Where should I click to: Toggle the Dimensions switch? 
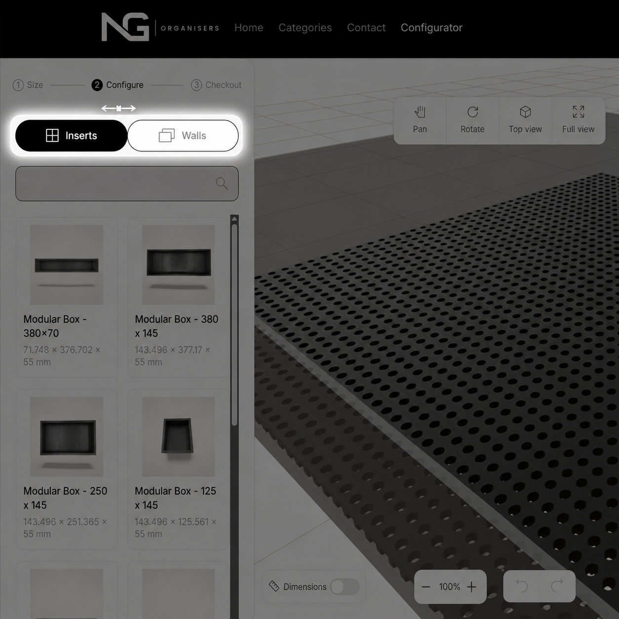(345, 586)
